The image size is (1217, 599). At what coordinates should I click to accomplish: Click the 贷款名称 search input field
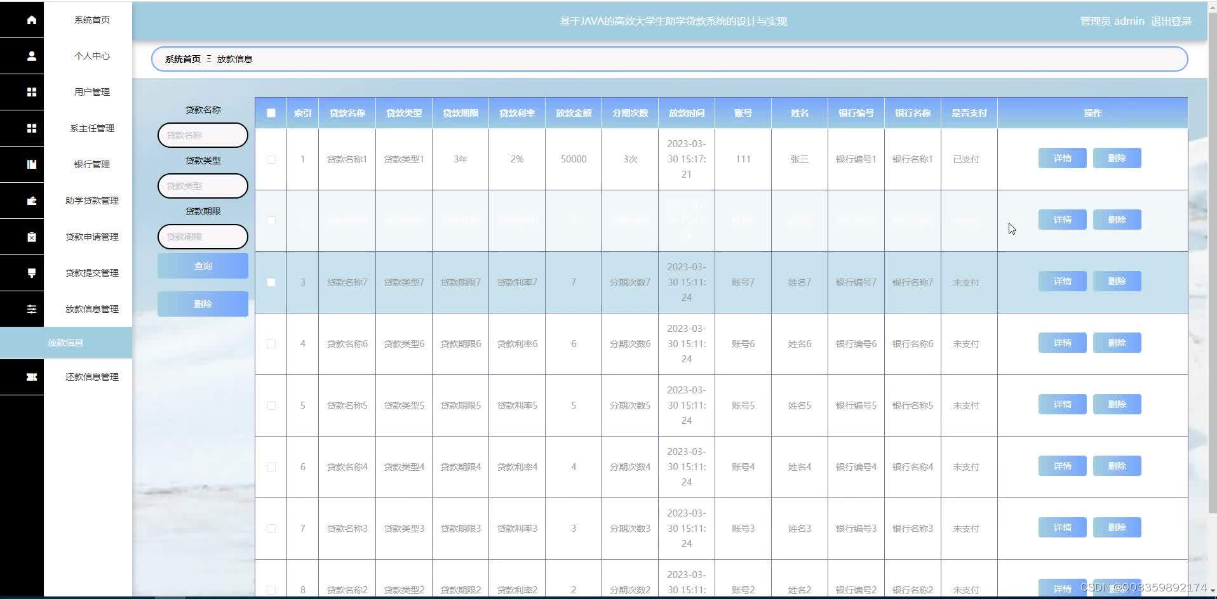pyautogui.click(x=203, y=135)
